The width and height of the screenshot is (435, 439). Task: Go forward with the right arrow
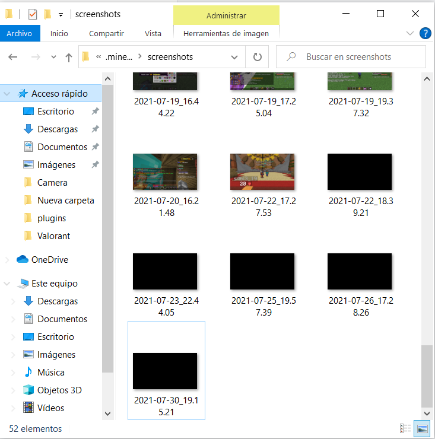(36, 57)
